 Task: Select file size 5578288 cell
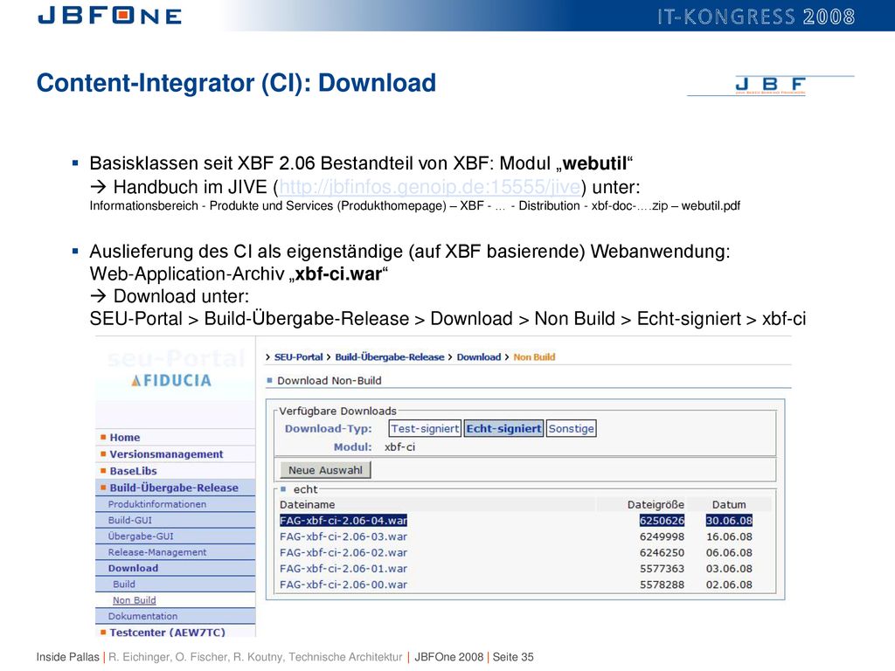point(662,585)
